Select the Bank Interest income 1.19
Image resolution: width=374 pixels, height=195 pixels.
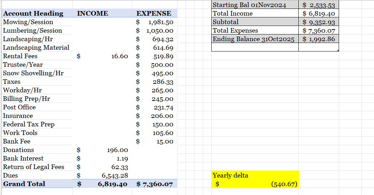[x=103, y=158]
